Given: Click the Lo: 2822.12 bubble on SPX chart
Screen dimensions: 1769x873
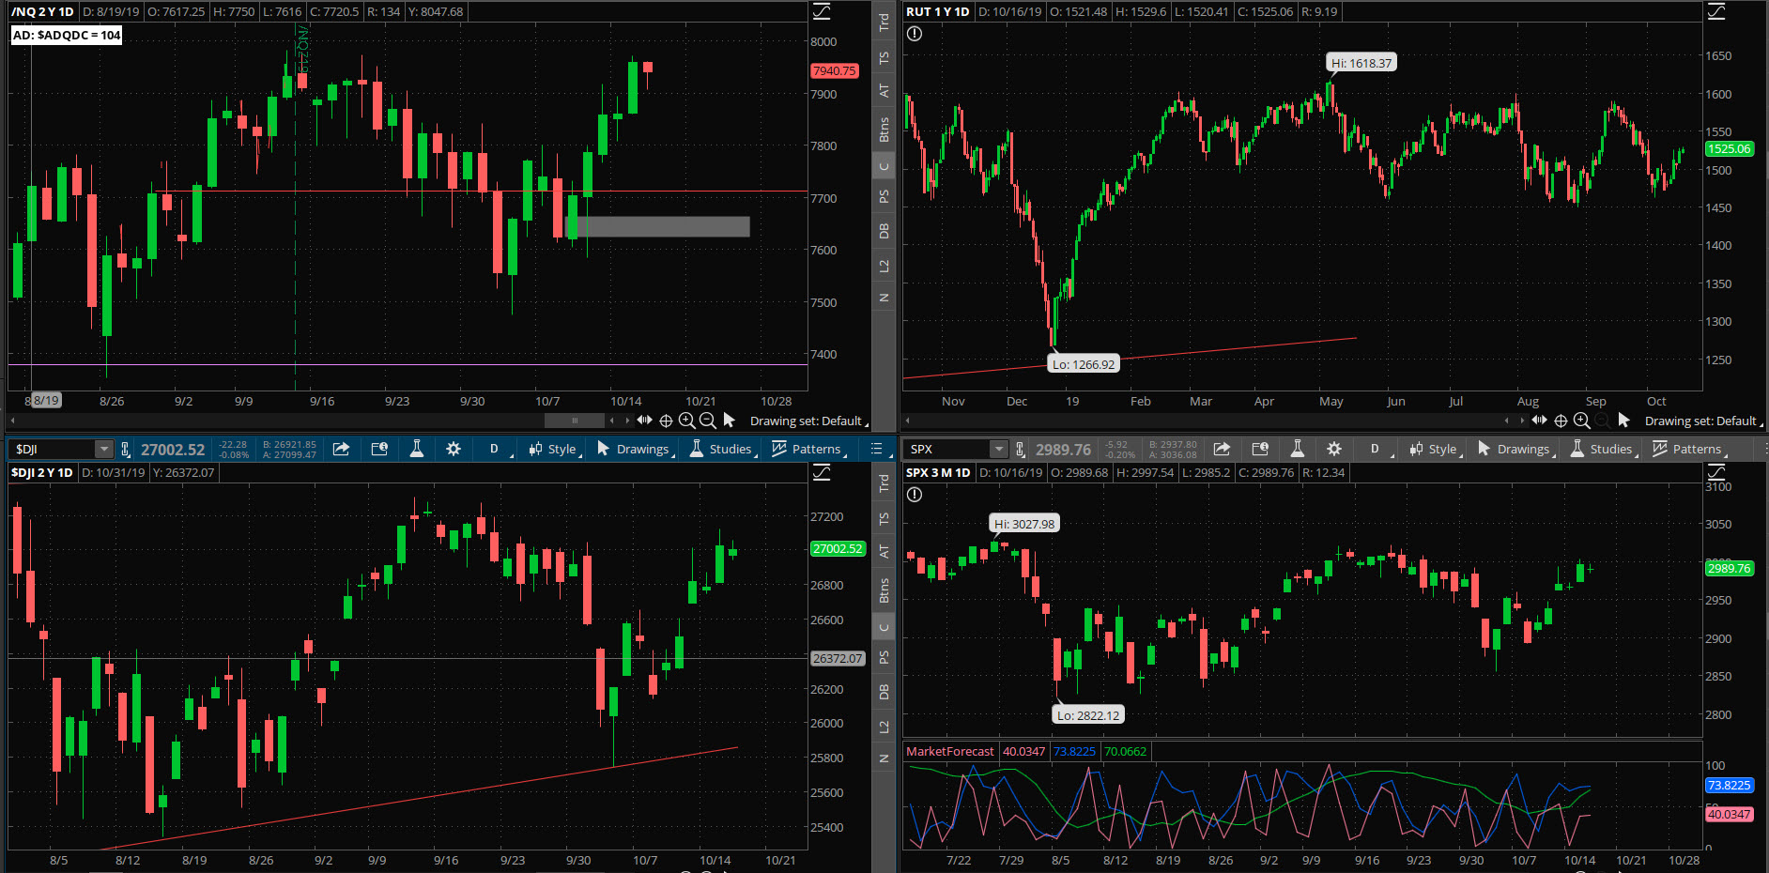Looking at the screenshot, I should 1088,715.
